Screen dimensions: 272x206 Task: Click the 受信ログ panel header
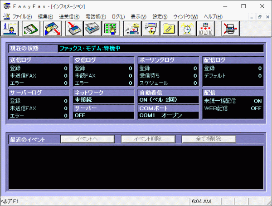click(104, 60)
